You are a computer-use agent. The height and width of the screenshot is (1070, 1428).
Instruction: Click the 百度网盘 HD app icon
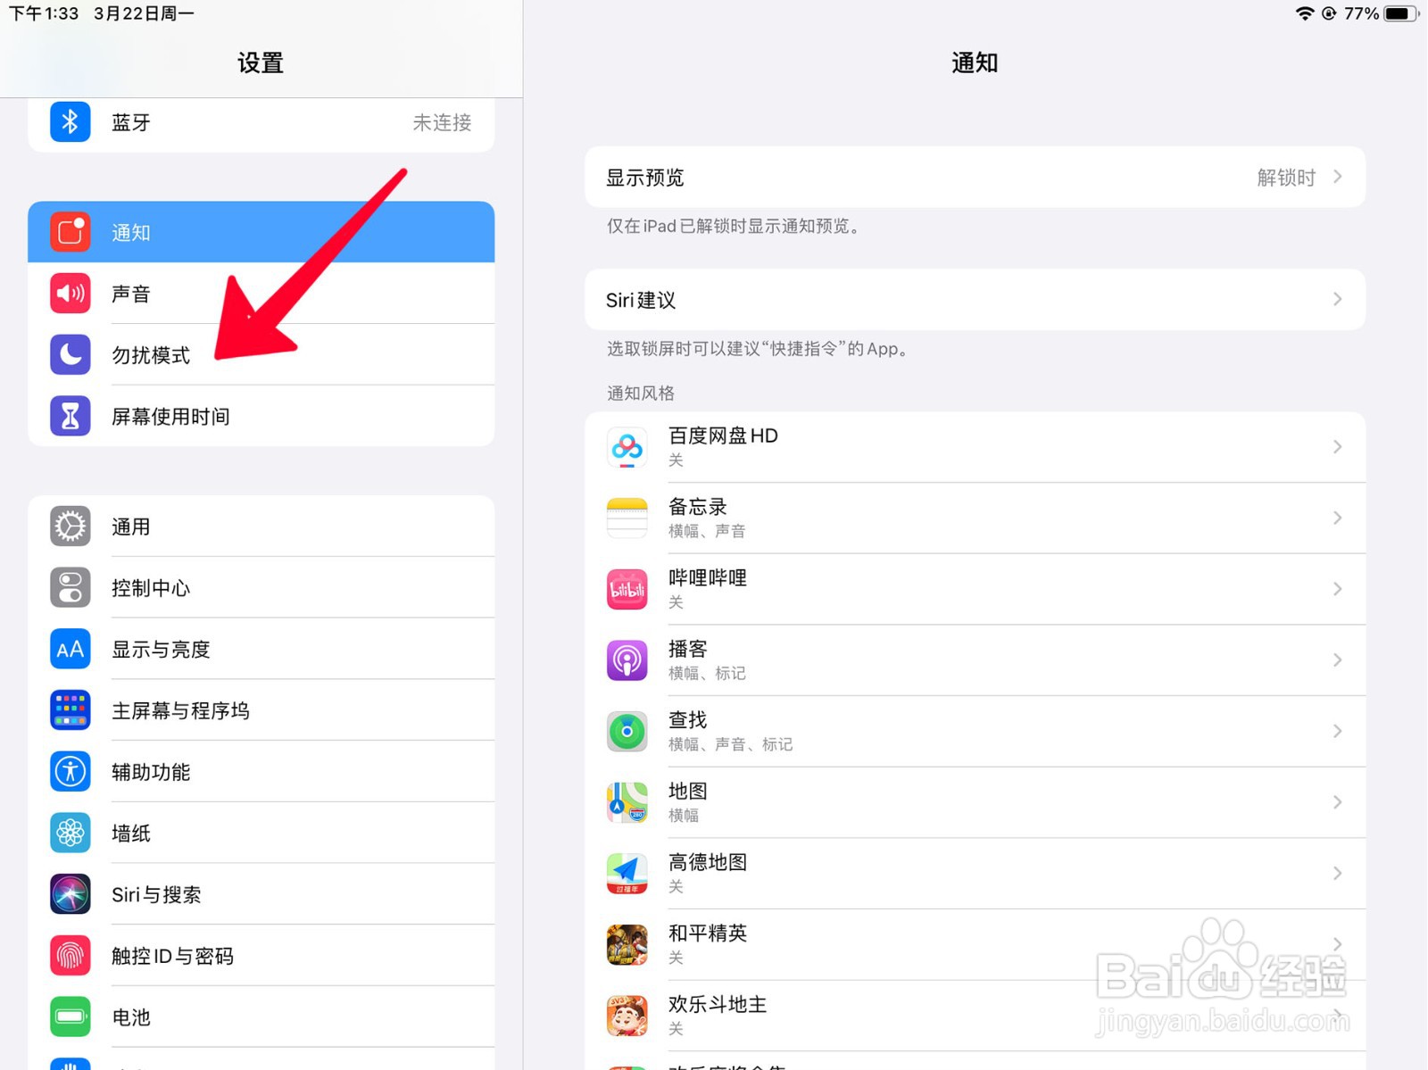[x=627, y=447]
